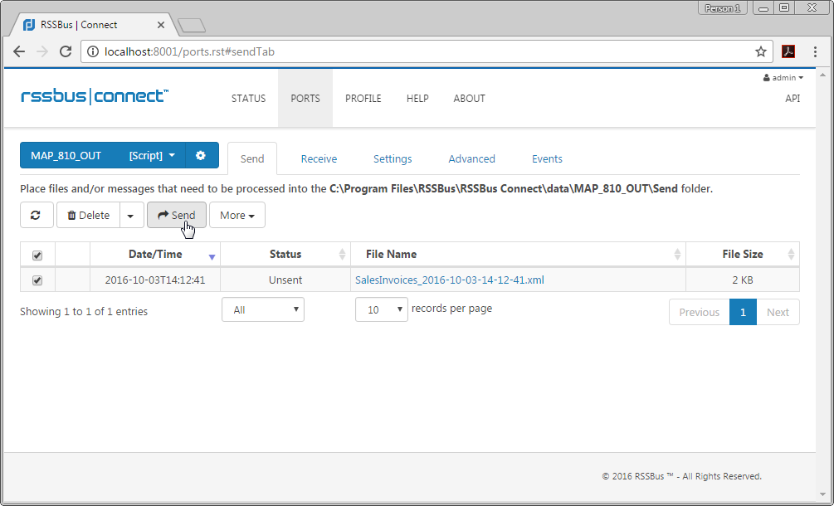Click the refresh icon button
The width and height of the screenshot is (834, 506).
(x=37, y=216)
